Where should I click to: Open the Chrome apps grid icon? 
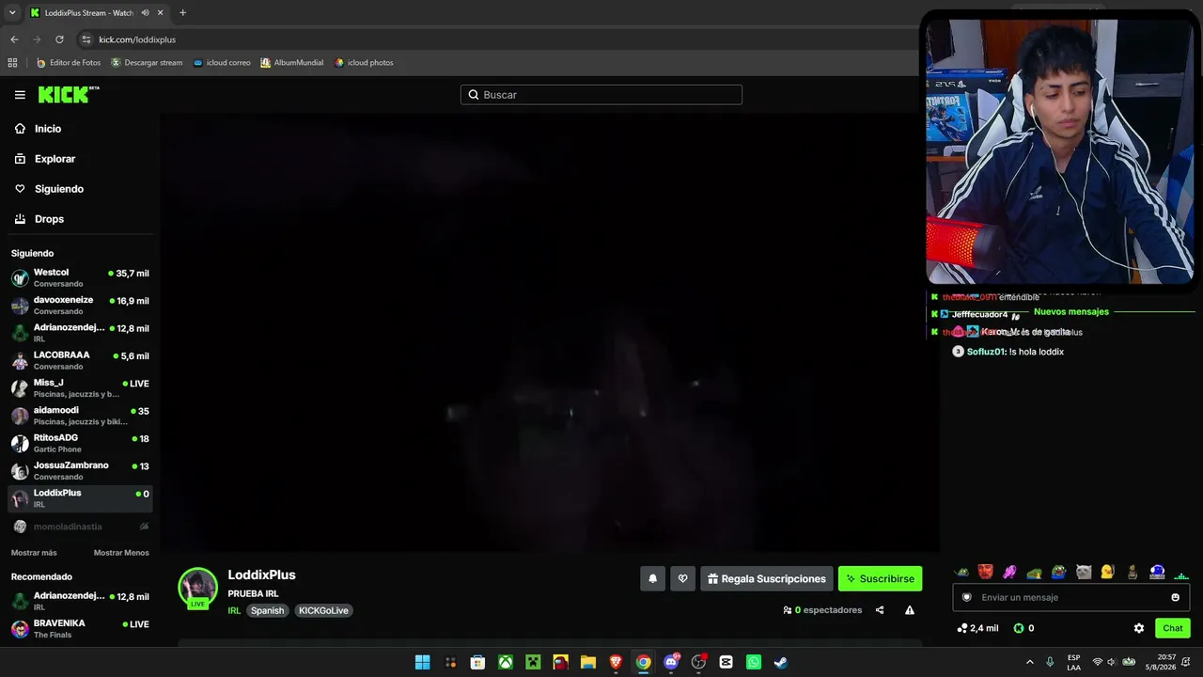(x=12, y=63)
